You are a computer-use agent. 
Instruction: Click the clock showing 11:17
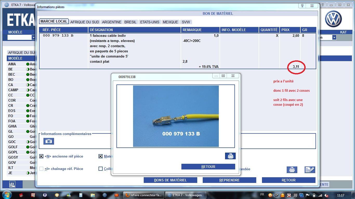(x=340, y=195)
